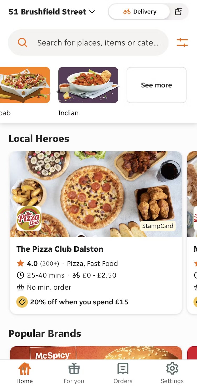Go to the Home tab
This screenshot has height=392, width=197.
pyautogui.click(x=24, y=373)
